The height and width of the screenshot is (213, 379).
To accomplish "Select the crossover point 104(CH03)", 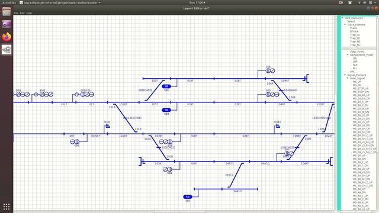I will click(281, 91).
